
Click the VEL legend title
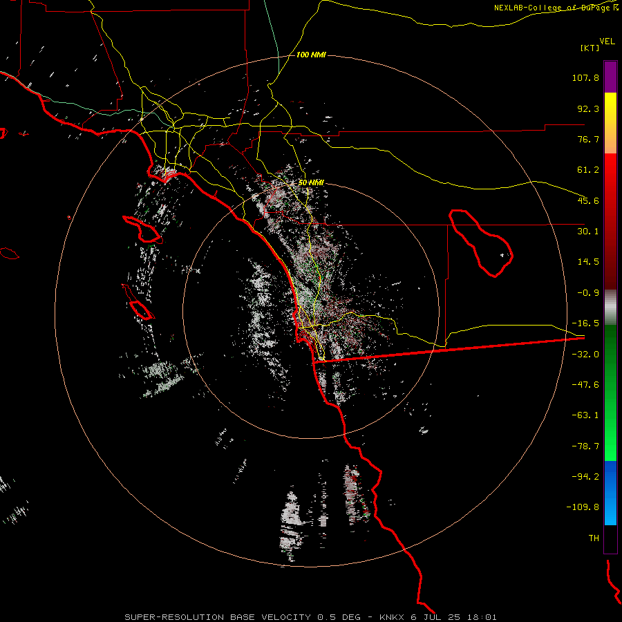pyautogui.click(x=607, y=41)
